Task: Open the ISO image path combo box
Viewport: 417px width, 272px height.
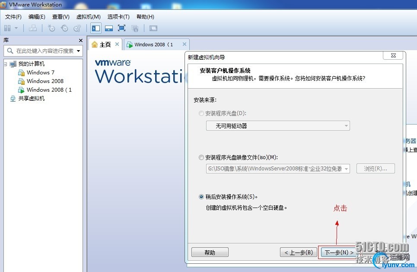Action: point(278,169)
